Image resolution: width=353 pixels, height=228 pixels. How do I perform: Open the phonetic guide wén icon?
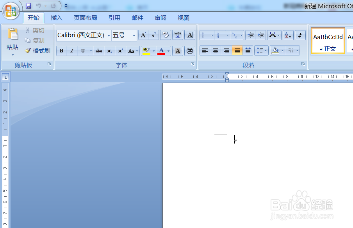tap(178, 35)
